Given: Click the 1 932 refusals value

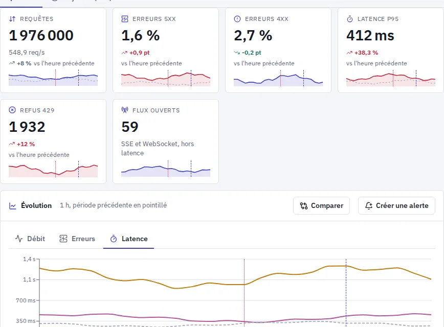Looking at the screenshot, I should 27,127.
